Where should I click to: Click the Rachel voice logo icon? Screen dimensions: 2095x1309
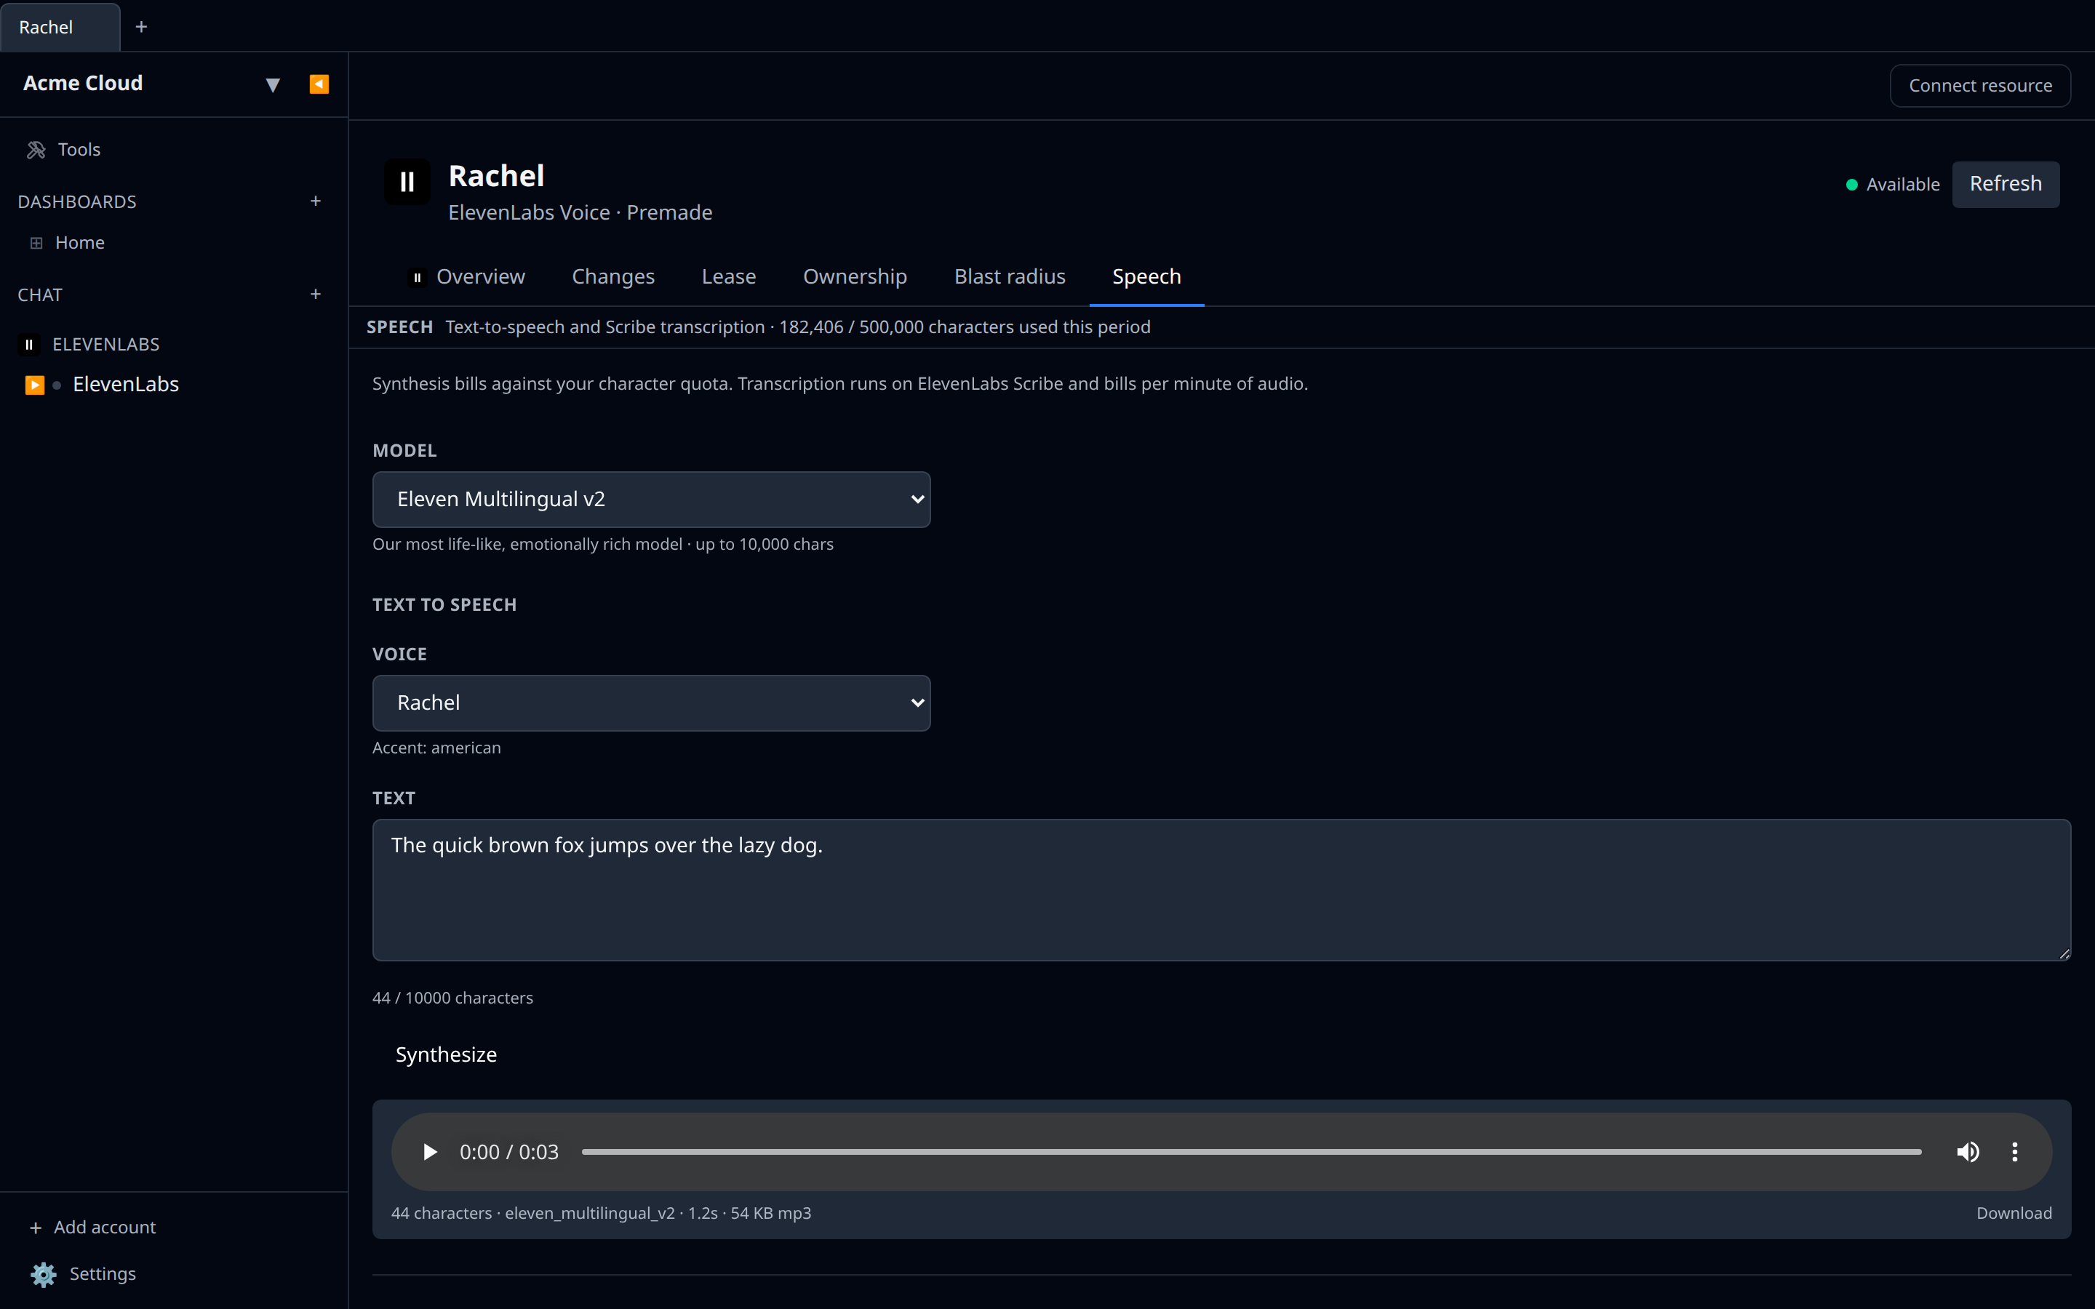(407, 182)
